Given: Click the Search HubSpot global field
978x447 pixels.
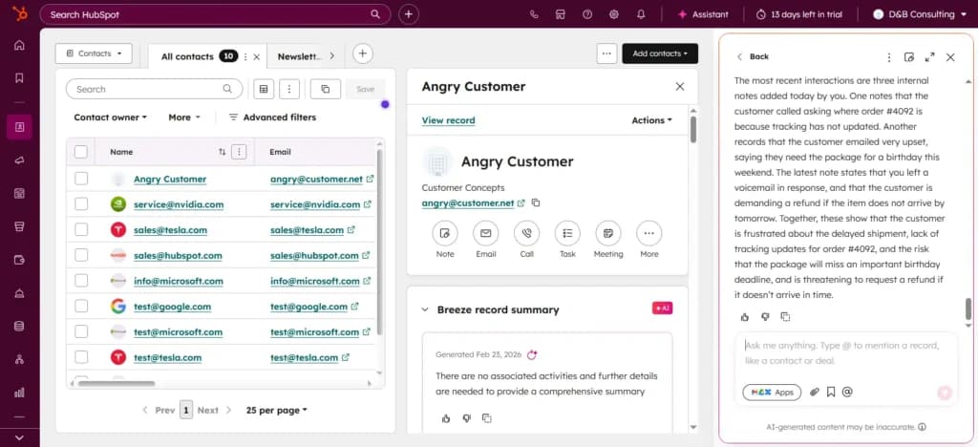Looking at the screenshot, I should click(x=215, y=14).
